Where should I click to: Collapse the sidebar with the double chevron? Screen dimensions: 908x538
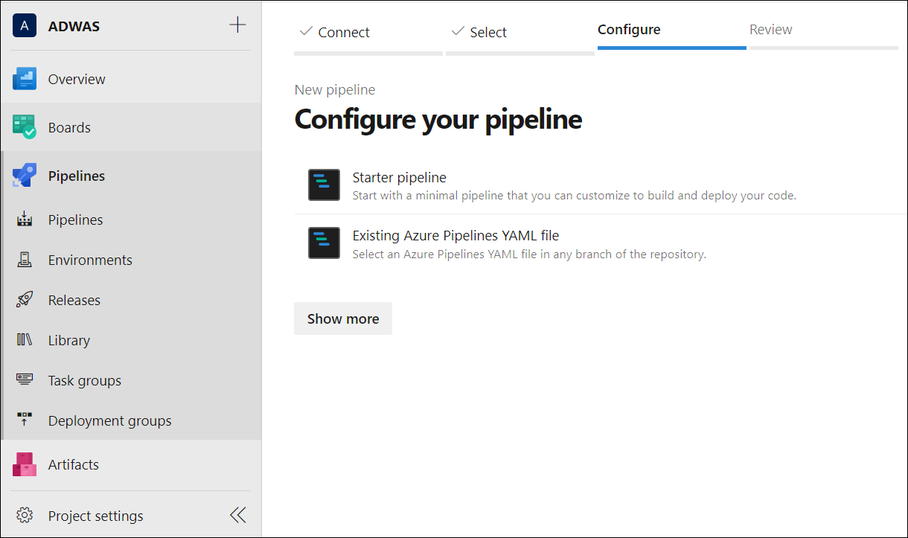point(237,514)
